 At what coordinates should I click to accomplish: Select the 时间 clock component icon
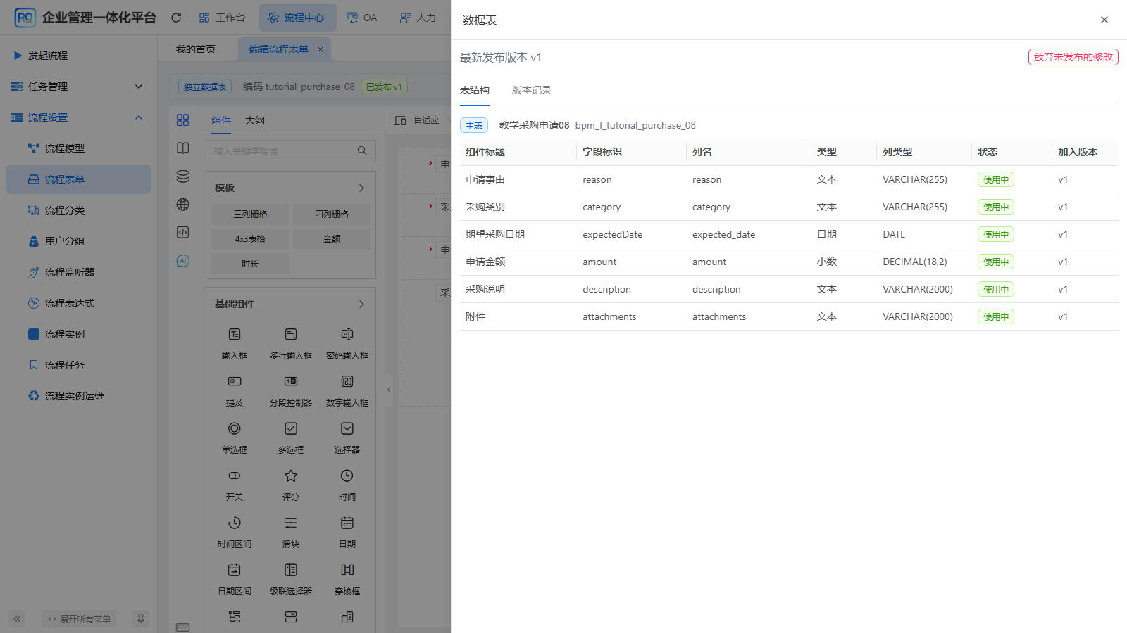[347, 475]
